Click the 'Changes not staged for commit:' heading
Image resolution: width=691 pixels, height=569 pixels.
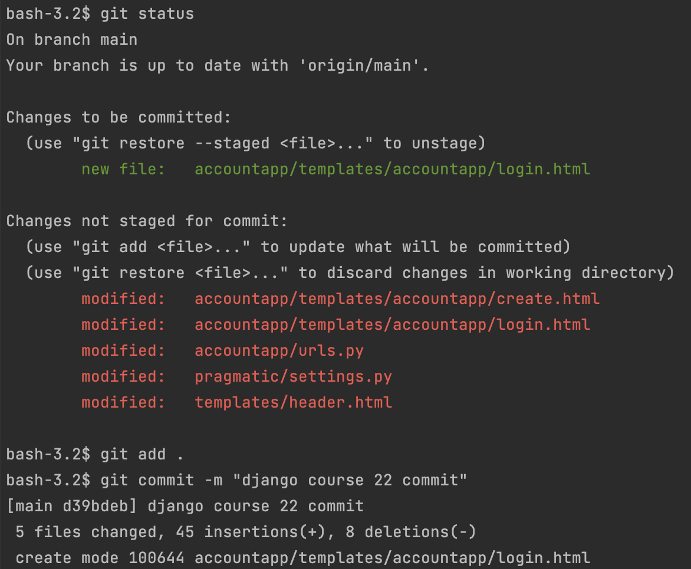point(147,221)
